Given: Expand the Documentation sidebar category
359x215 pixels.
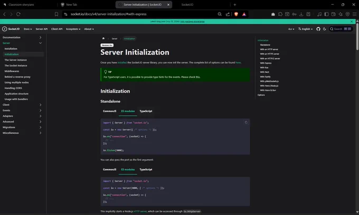Looking at the screenshot, I should 40,38.
